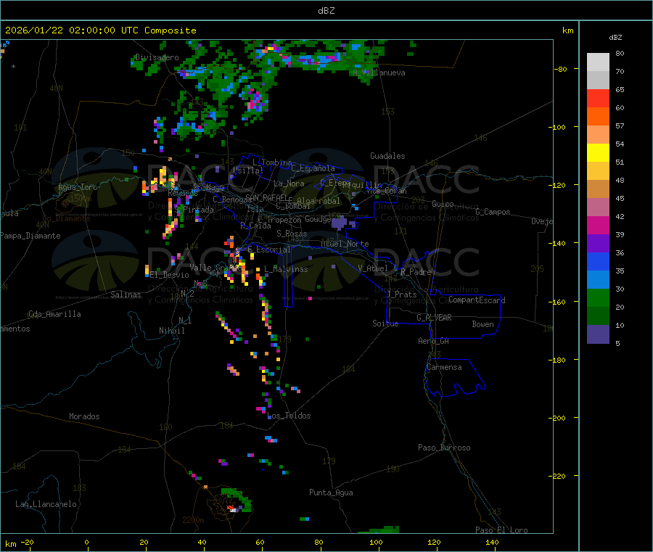
Task: Click the 'Paso_El_Loro' label
Action: tap(501, 530)
